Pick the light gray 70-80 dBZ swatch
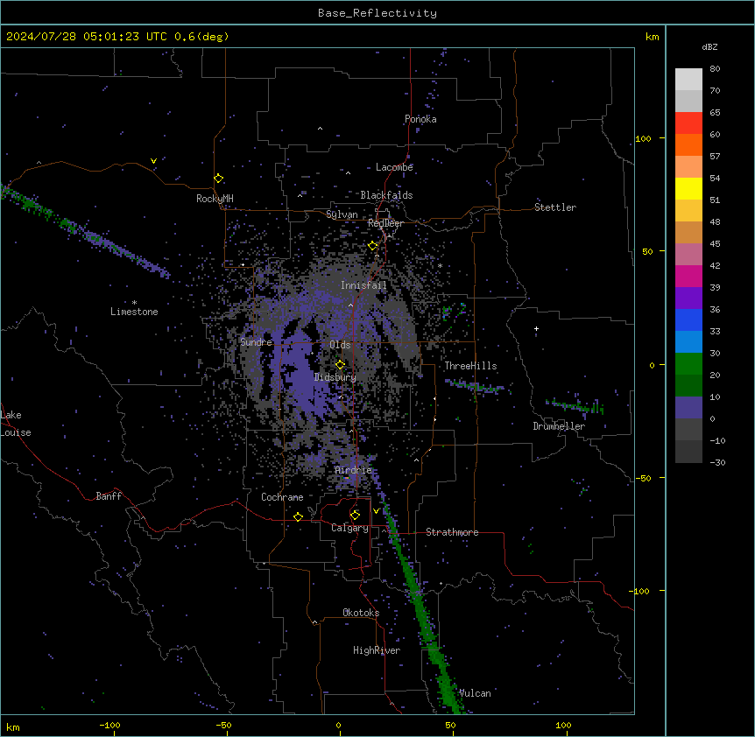The height and width of the screenshot is (737, 755). (688, 80)
